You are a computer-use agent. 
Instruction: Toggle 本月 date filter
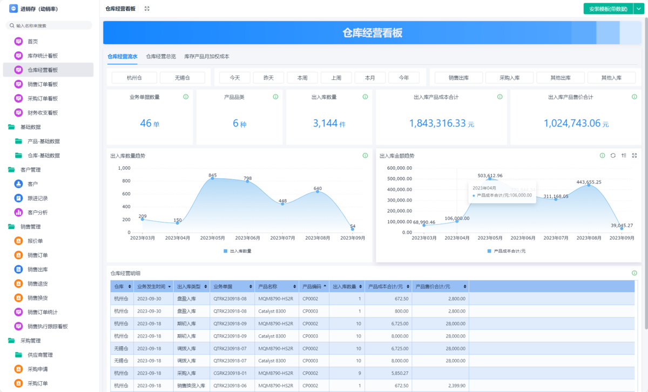370,78
